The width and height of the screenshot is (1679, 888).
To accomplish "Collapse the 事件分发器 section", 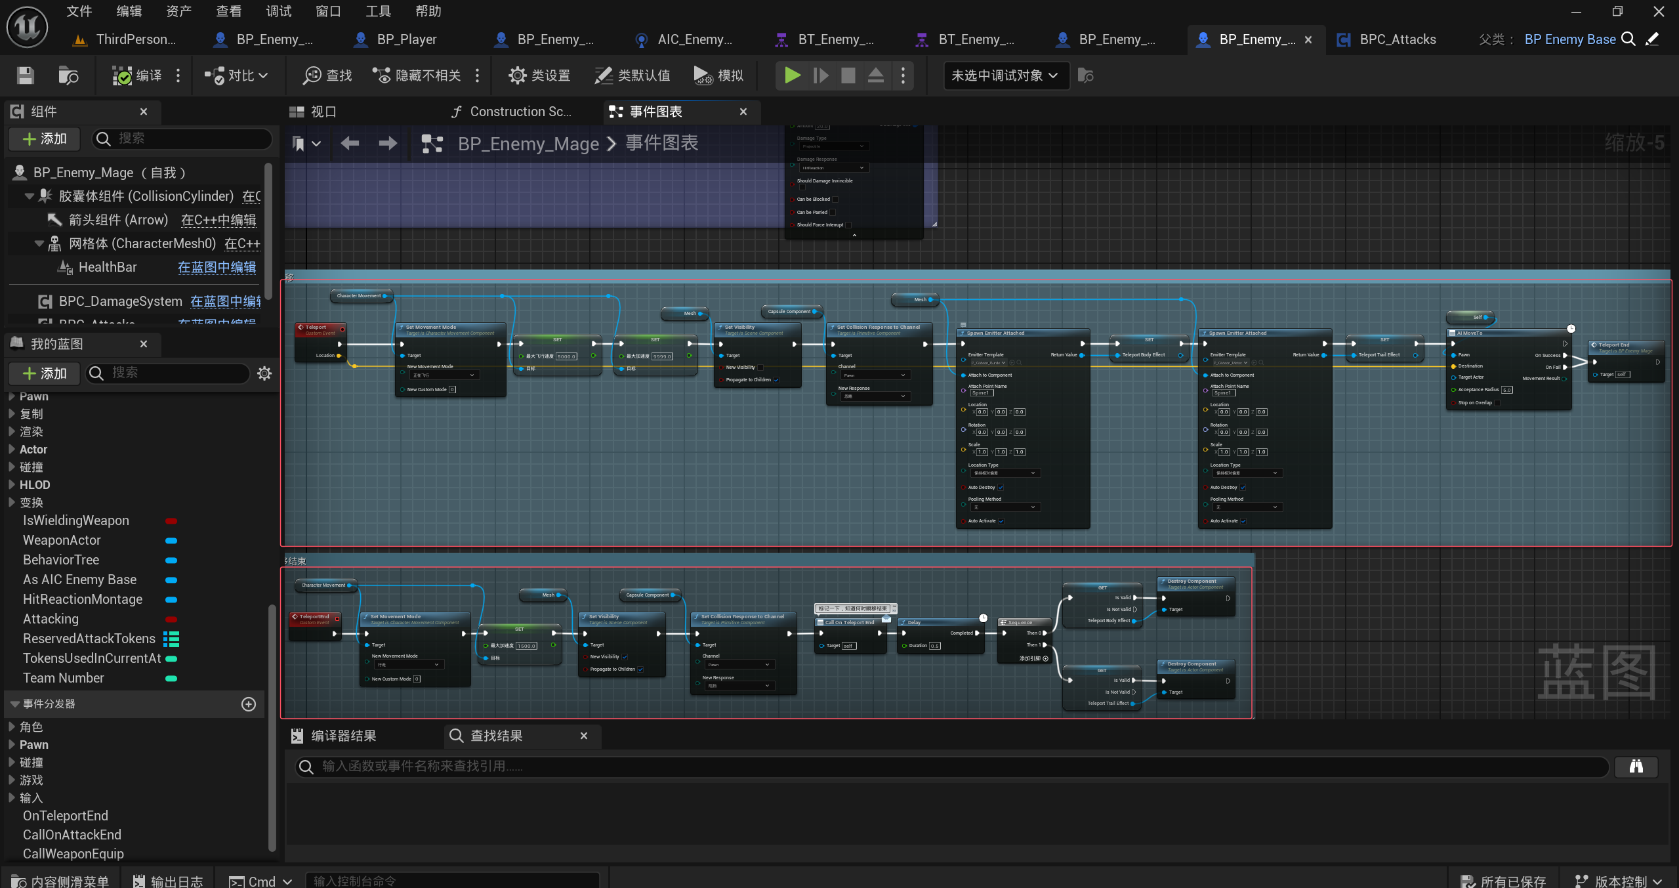I will (14, 704).
